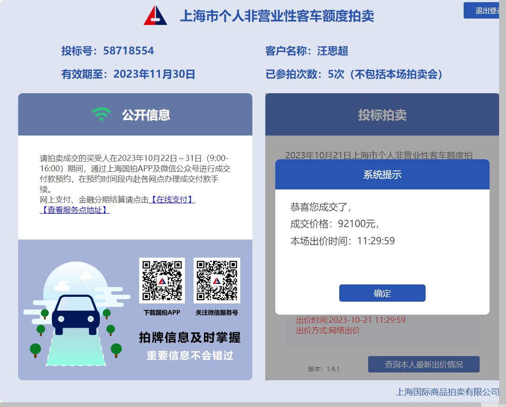Click the red and blue auction logo
This screenshot has height=407, width=506.
click(155, 15)
